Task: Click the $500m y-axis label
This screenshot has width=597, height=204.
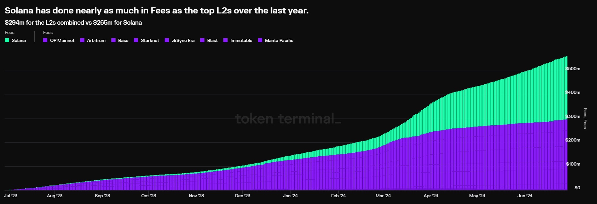Action: coord(573,69)
